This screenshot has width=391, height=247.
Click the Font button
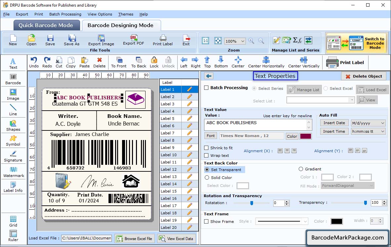coord(211,136)
